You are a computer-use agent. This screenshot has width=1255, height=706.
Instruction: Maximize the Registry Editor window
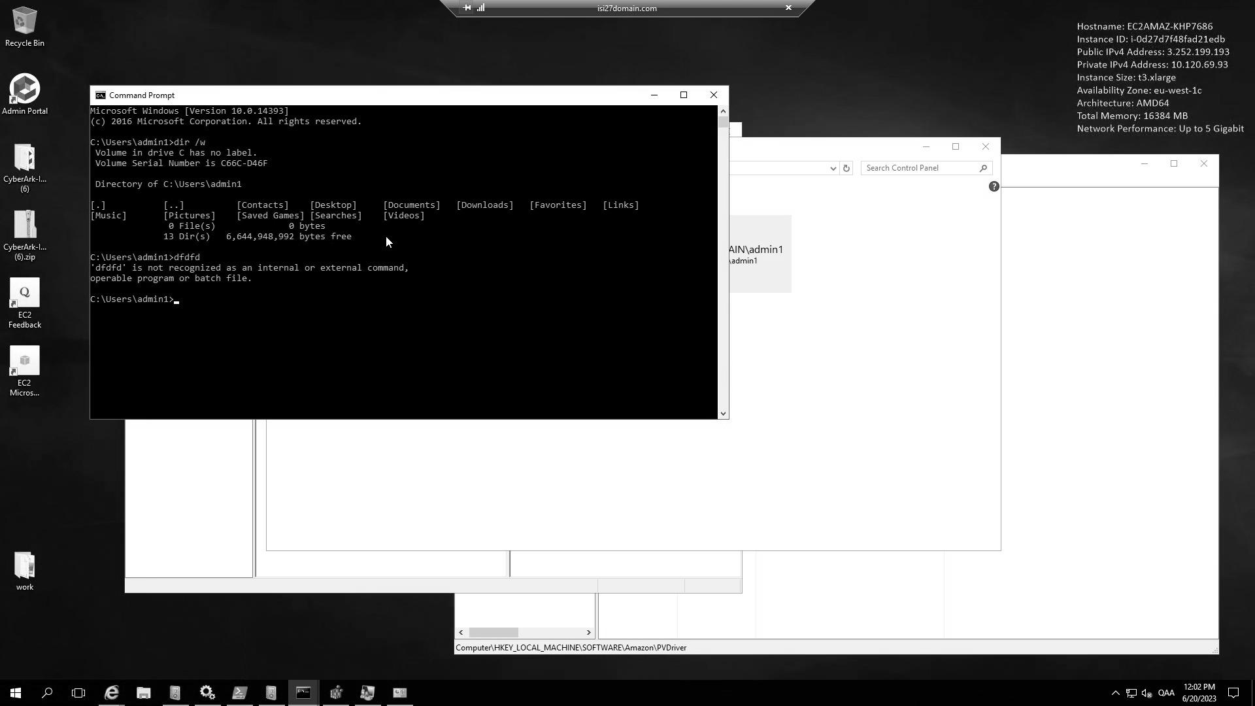1174,163
